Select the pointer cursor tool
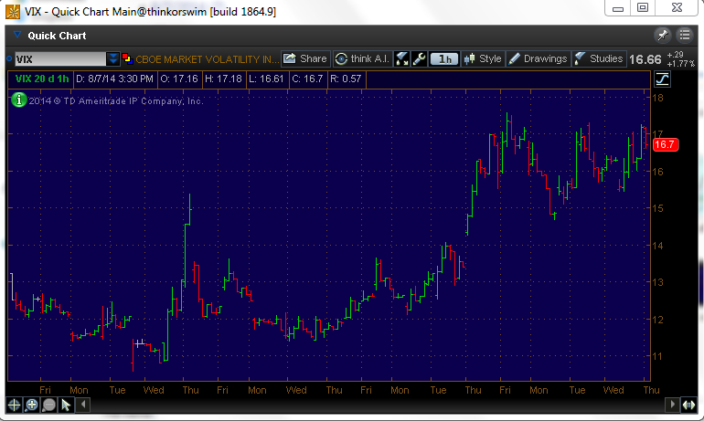 pyautogui.click(x=66, y=405)
